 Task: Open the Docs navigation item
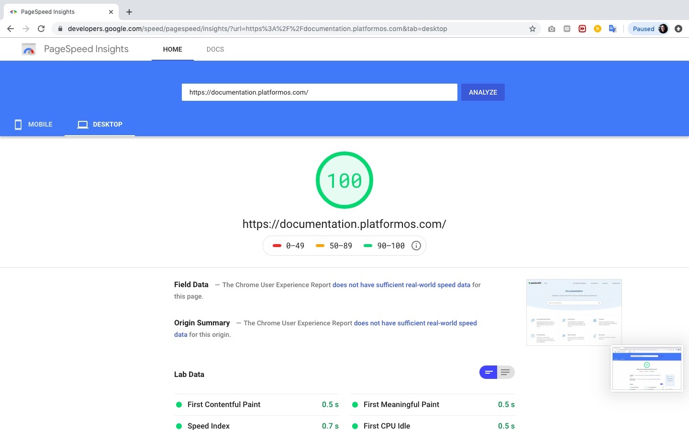pyautogui.click(x=215, y=49)
